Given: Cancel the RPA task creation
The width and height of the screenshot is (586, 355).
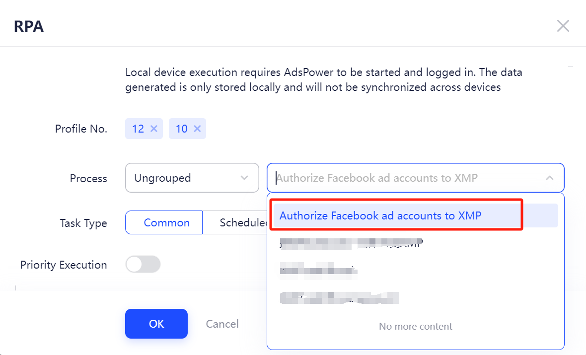Looking at the screenshot, I should coord(222,323).
